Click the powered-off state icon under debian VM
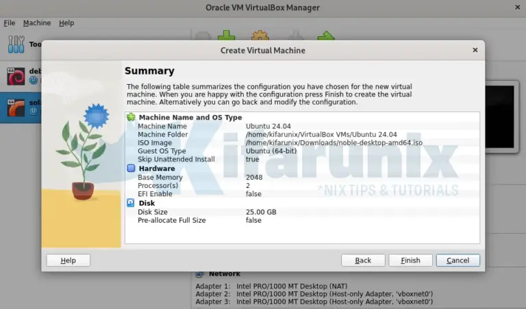526x309 pixels. pyautogui.click(x=33, y=81)
